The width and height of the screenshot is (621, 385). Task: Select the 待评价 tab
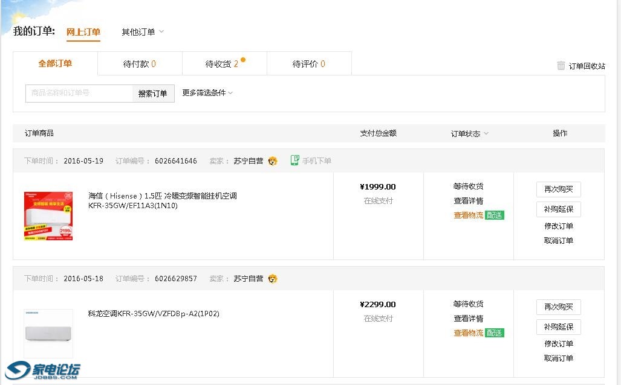(309, 64)
